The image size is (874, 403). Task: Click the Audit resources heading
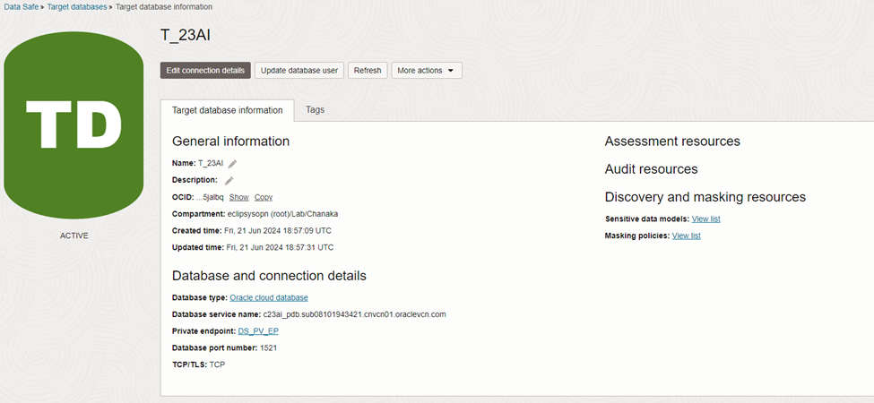tap(651, 169)
